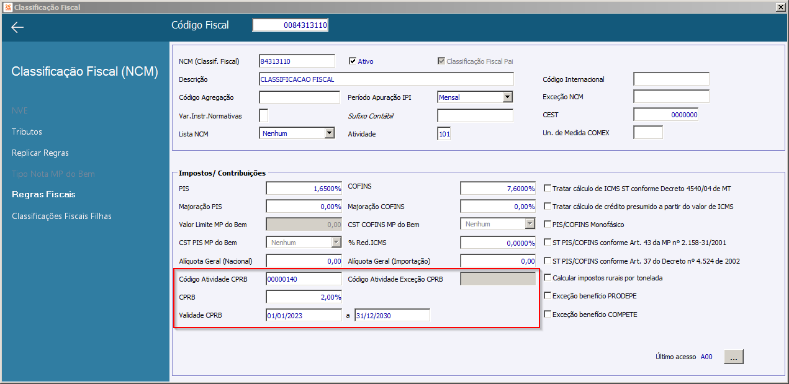The image size is (789, 384).
Task: Close the Classificação Fiscal window
Action: click(x=780, y=7)
